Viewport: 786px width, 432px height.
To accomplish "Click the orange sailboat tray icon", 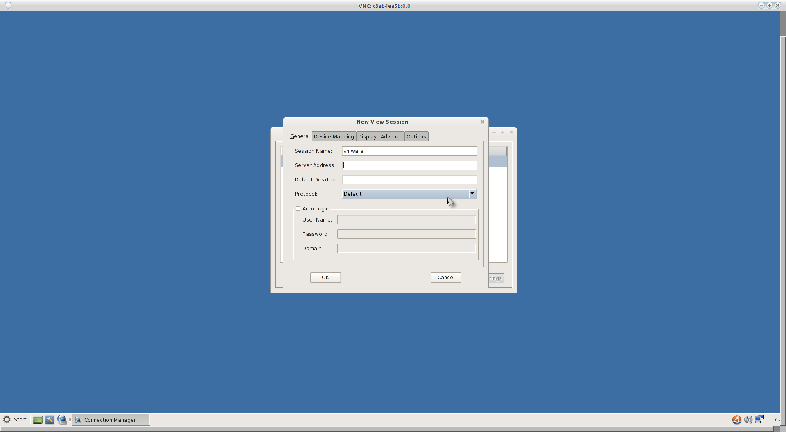I will pyautogui.click(x=736, y=420).
